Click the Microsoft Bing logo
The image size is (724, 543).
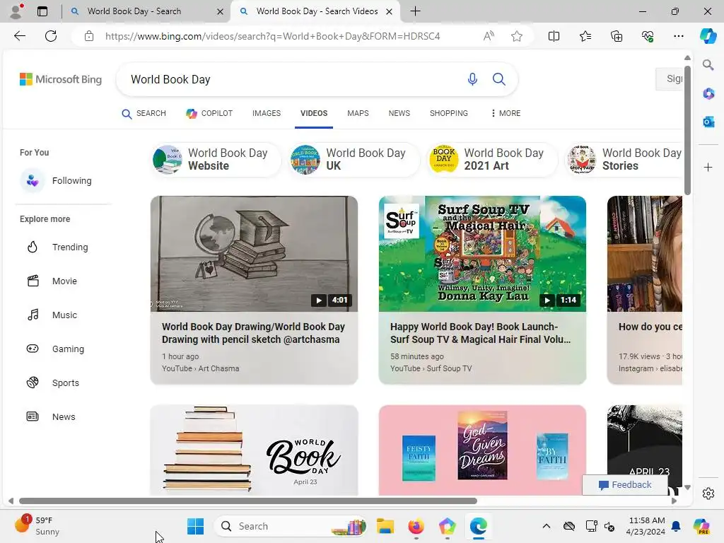pos(61,79)
